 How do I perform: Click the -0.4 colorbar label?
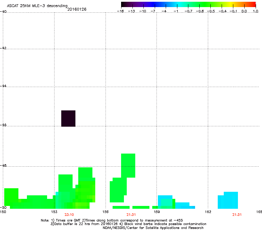[223, 11]
